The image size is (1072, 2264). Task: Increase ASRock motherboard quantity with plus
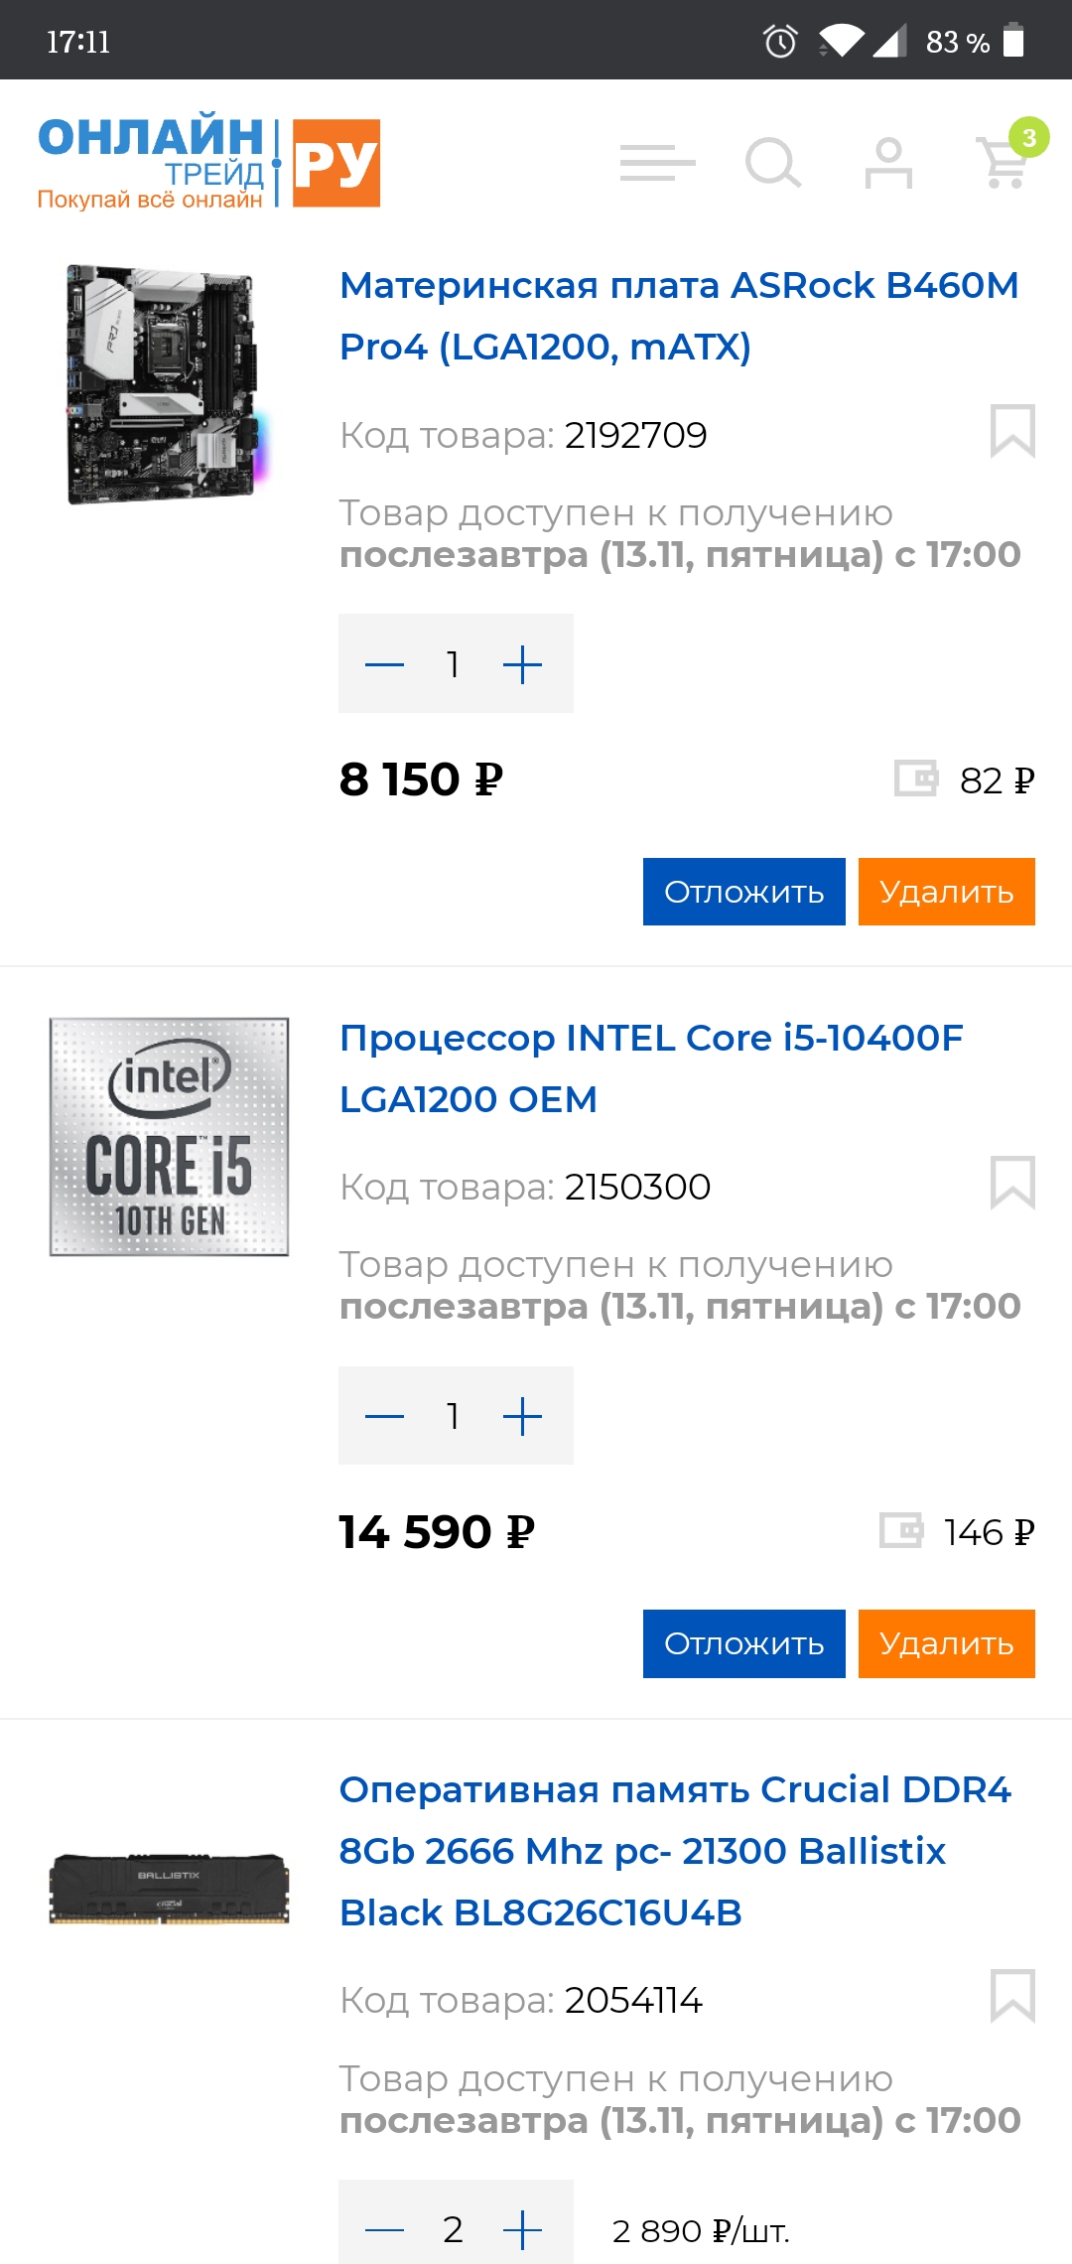click(523, 664)
